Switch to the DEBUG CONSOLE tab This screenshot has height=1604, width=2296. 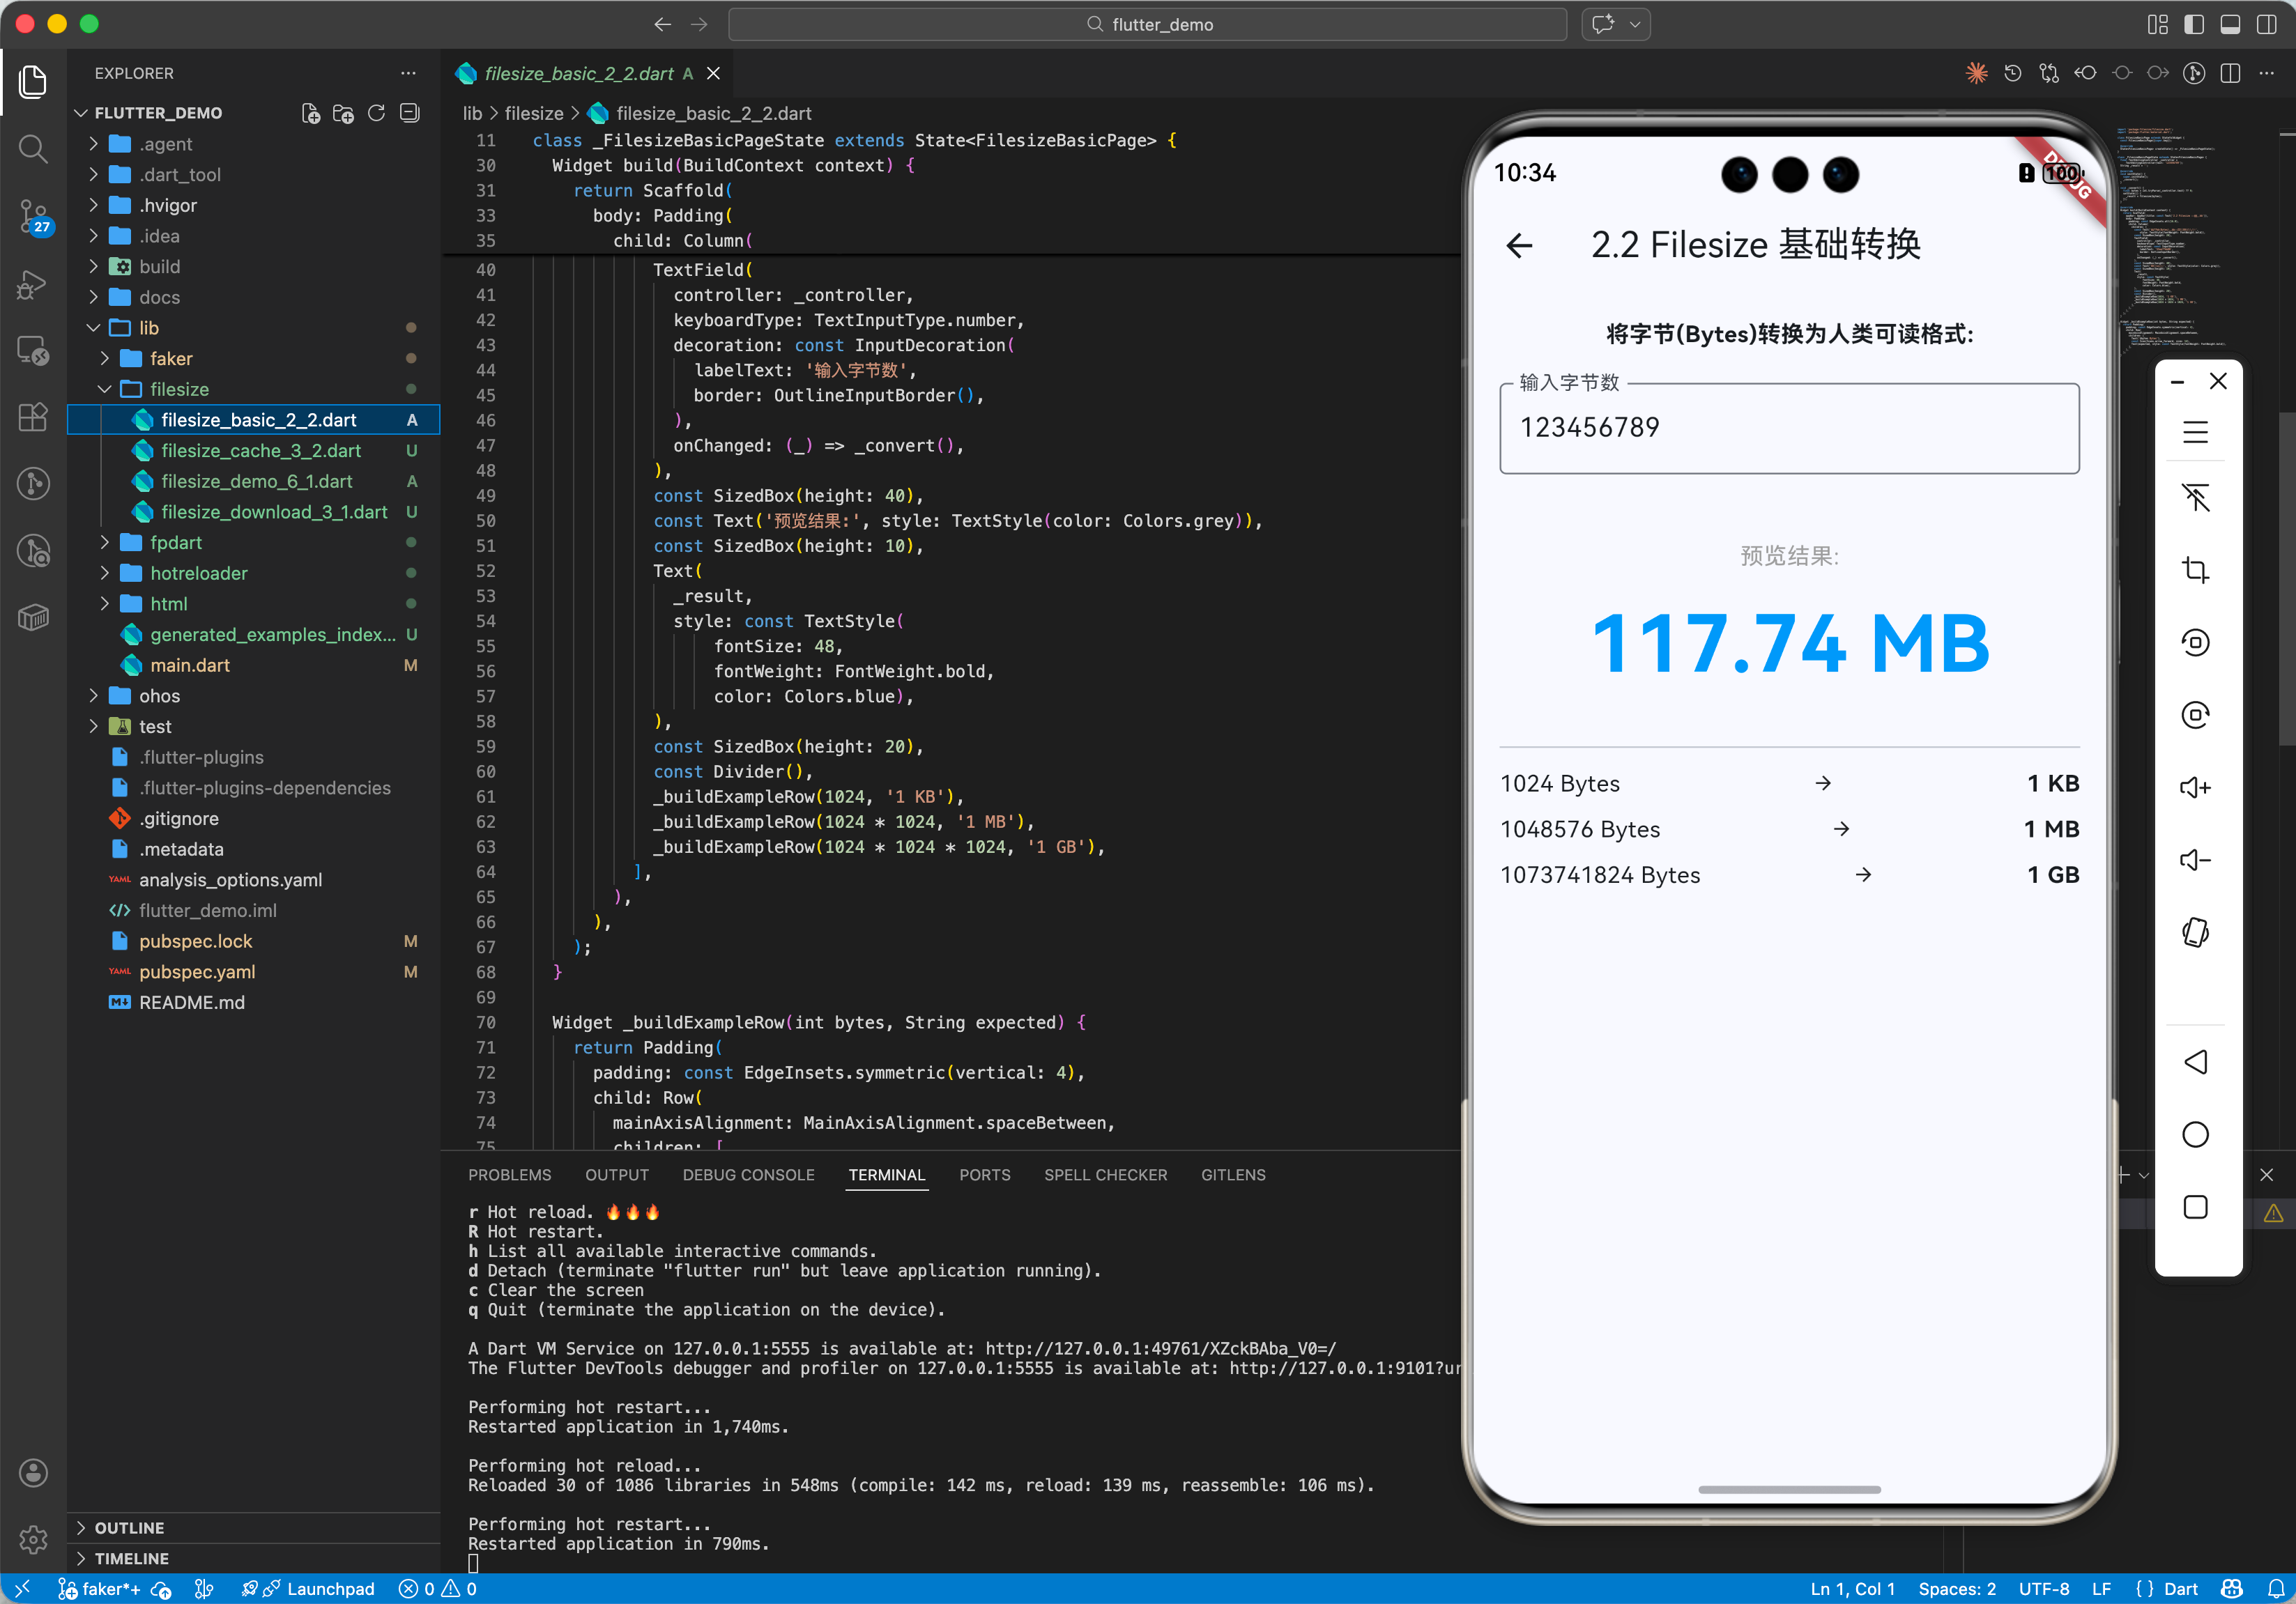click(x=748, y=1174)
